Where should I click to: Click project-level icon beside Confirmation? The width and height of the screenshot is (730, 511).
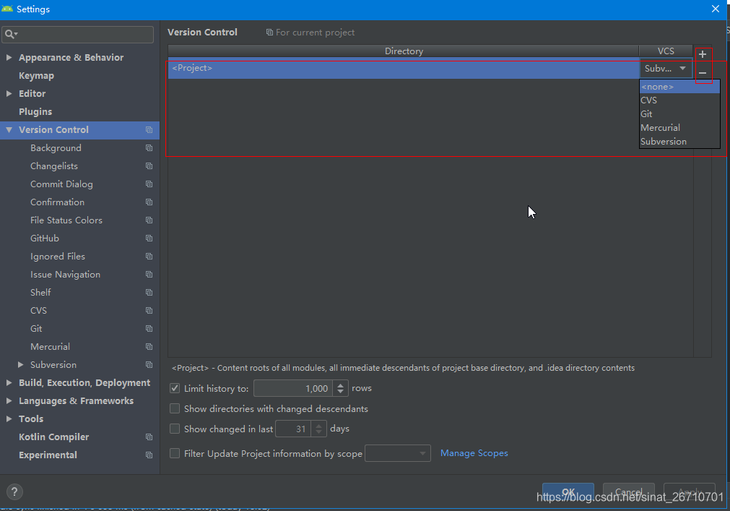click(149, 202)
